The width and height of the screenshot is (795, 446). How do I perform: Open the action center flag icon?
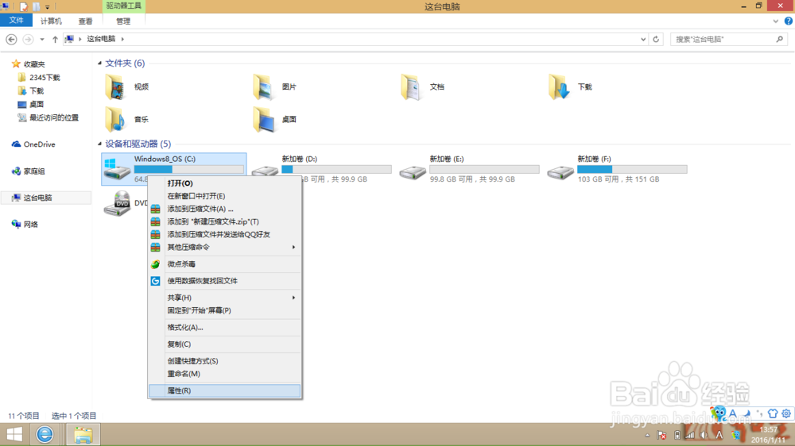point(661,435)
